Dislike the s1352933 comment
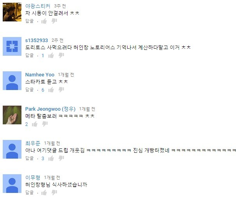 coord(61,55)
